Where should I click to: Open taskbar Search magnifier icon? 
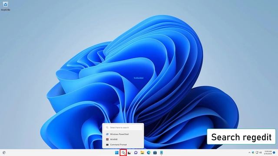pos(123,153)
